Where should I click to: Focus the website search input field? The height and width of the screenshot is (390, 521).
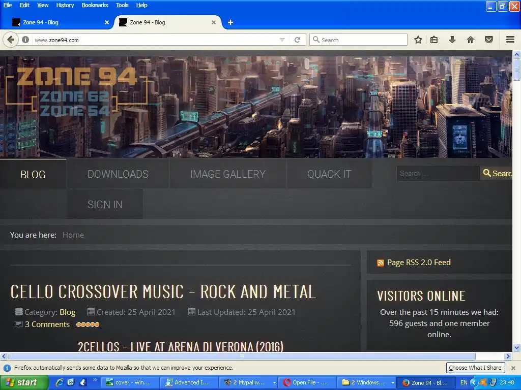(438, 173)
